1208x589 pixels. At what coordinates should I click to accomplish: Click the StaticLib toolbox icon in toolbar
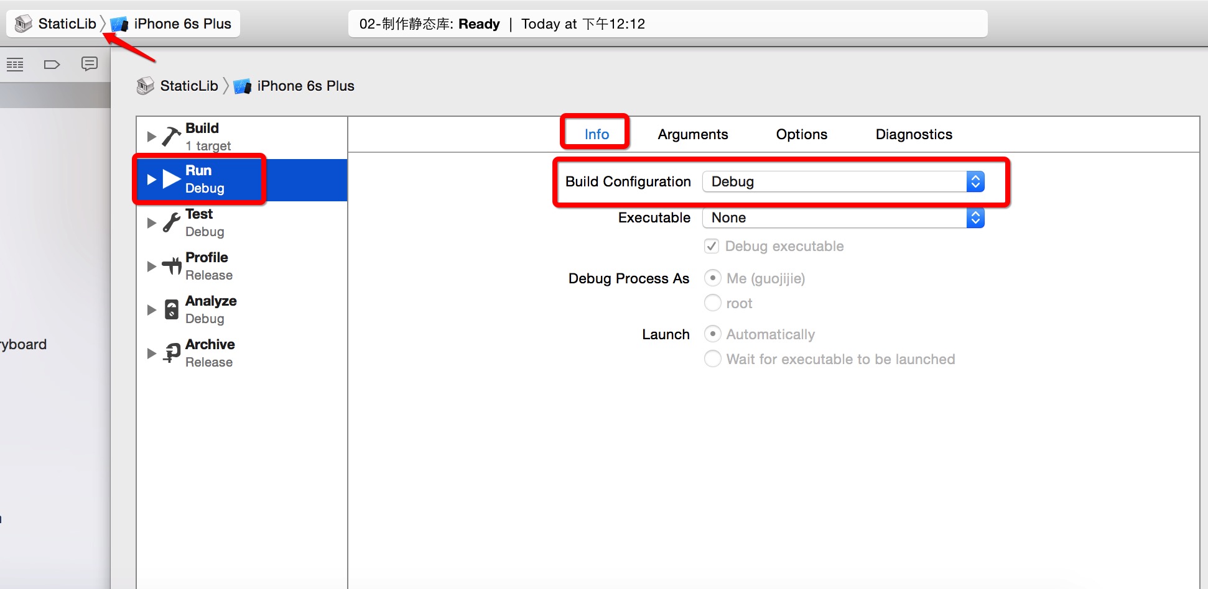[24, 24]
